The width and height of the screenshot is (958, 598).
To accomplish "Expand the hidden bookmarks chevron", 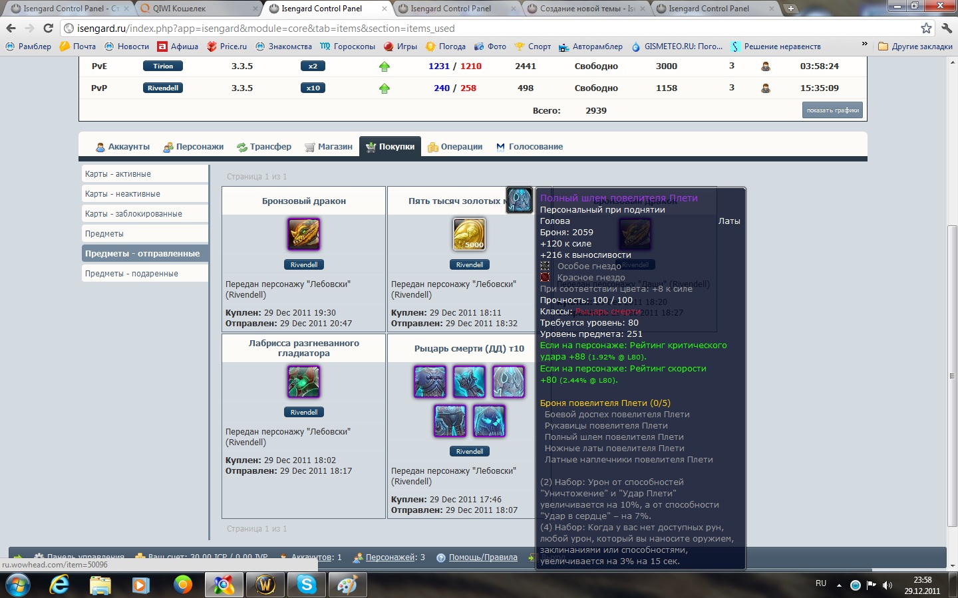I will click(x=864, y=45).
